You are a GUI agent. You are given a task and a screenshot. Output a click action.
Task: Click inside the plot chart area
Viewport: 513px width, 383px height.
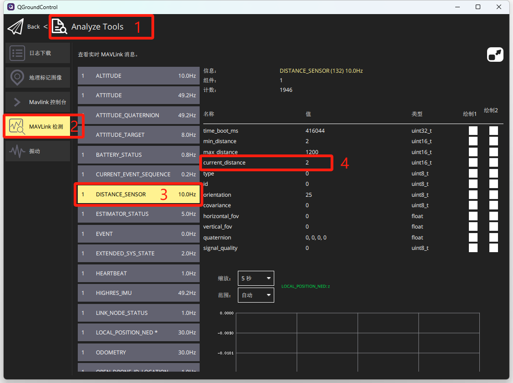pos(357,342)
